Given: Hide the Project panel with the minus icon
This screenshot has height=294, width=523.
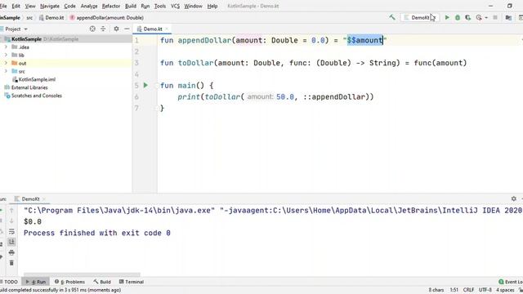Looking at the screenshot, I should pyautogui.click(x=127, y=29).
